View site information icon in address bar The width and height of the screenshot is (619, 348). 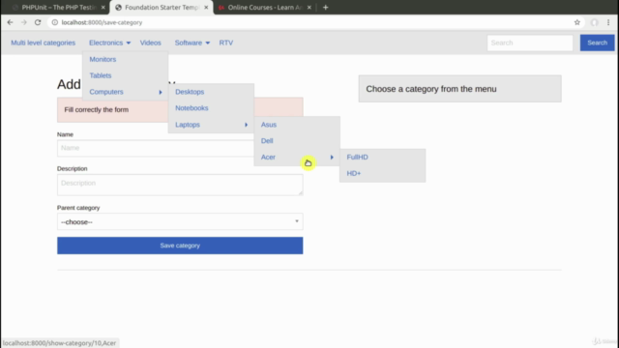click(55, 22)
